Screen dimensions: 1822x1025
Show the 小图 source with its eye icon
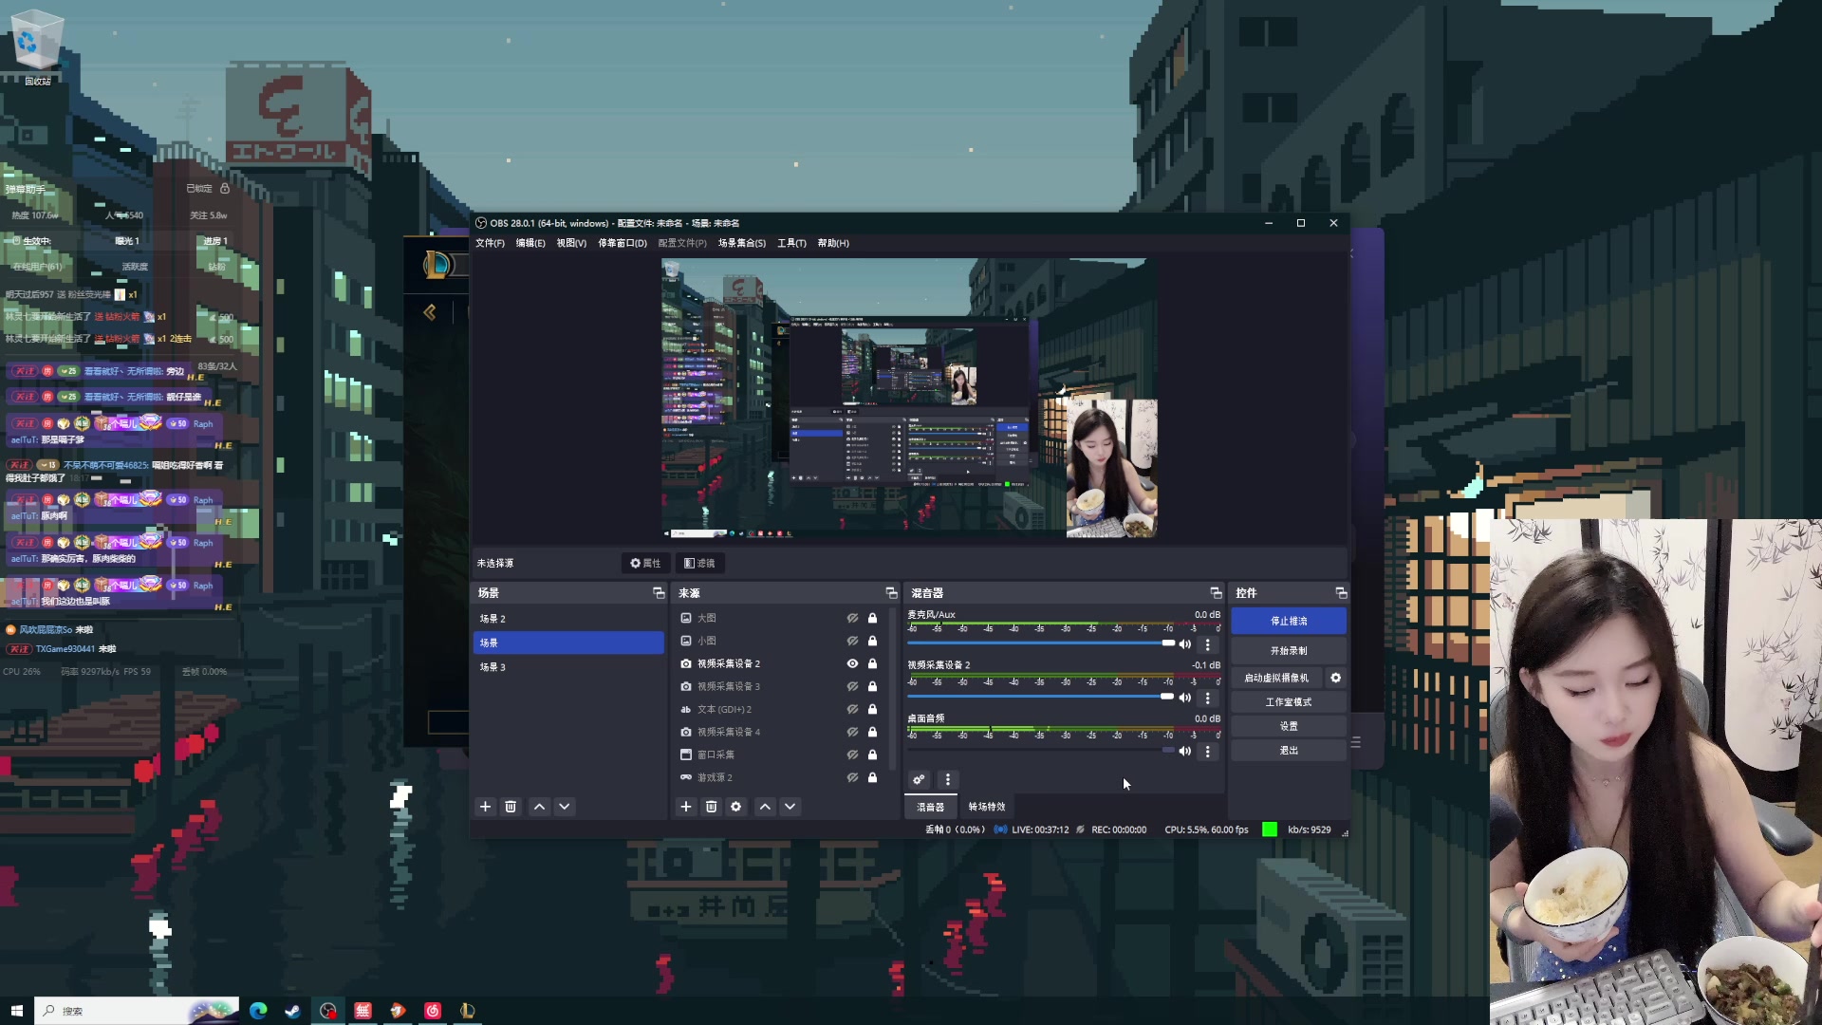(x=852, y=641)
